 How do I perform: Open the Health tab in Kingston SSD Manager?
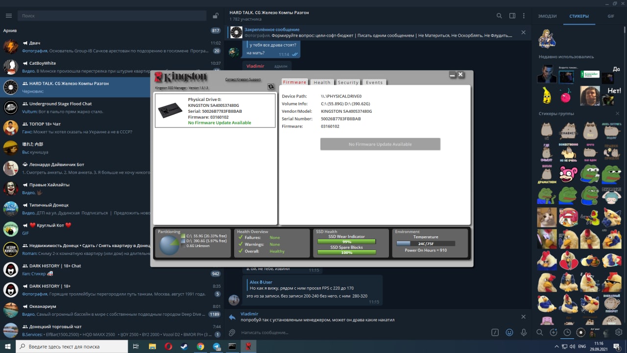pos(322,82)
